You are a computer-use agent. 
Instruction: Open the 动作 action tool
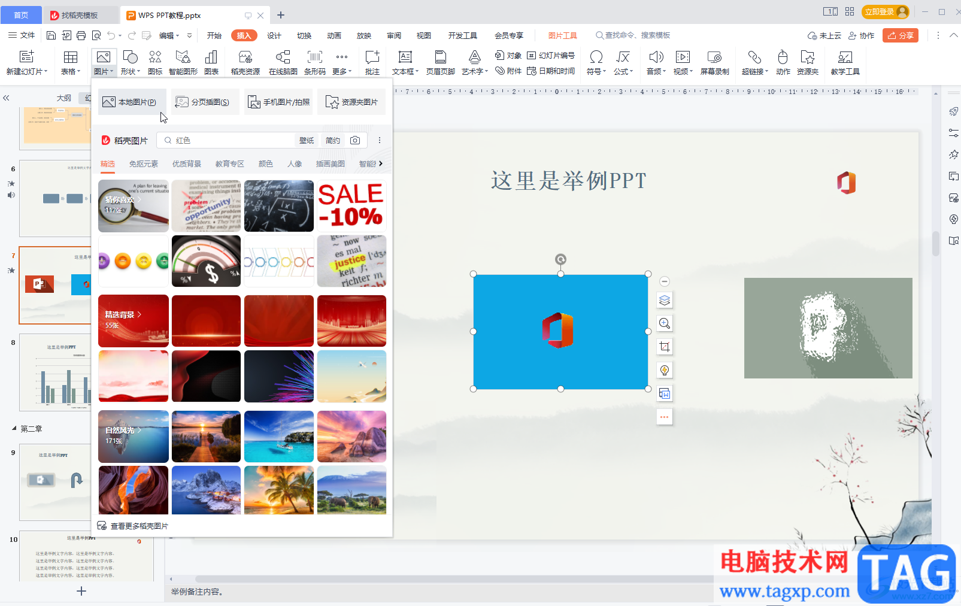[783, 62]
